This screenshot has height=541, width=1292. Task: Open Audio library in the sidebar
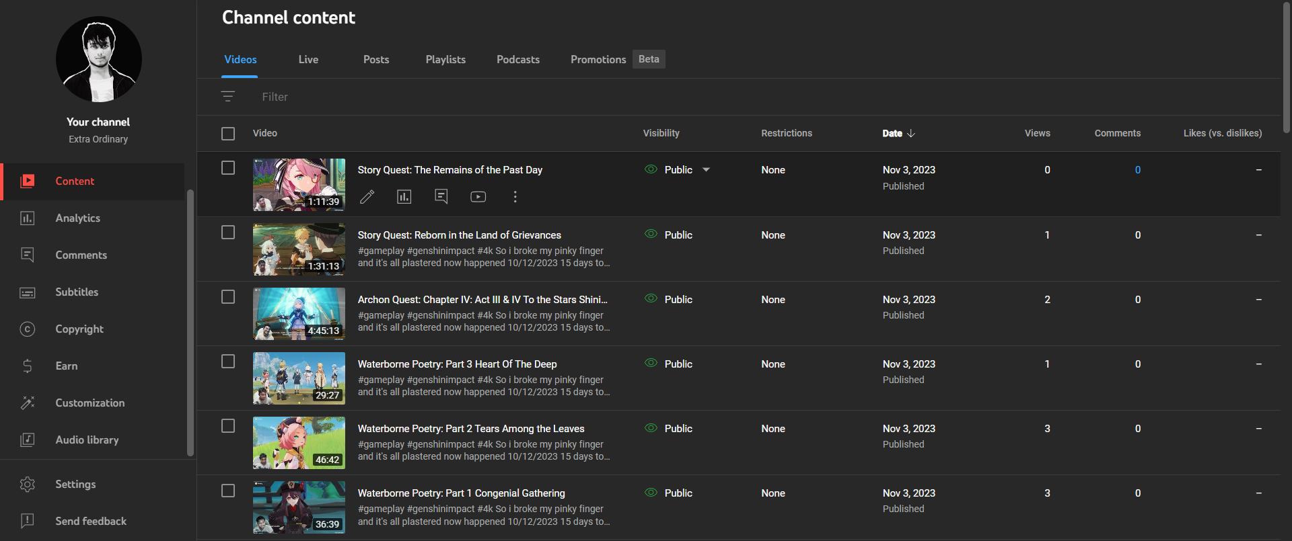[87, 440]
